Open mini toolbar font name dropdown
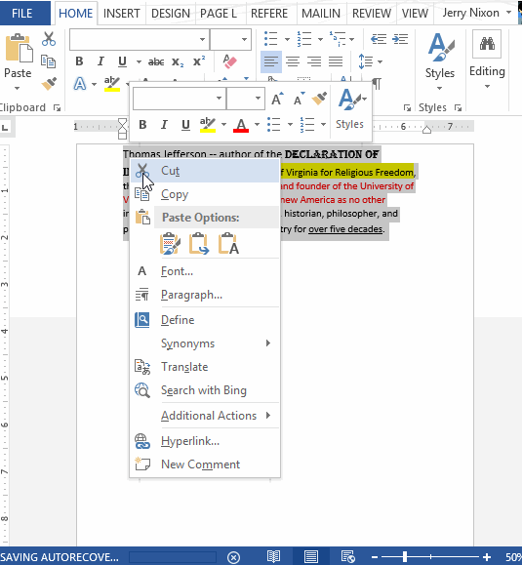This screenshot has width=522, height=565. 219,99
